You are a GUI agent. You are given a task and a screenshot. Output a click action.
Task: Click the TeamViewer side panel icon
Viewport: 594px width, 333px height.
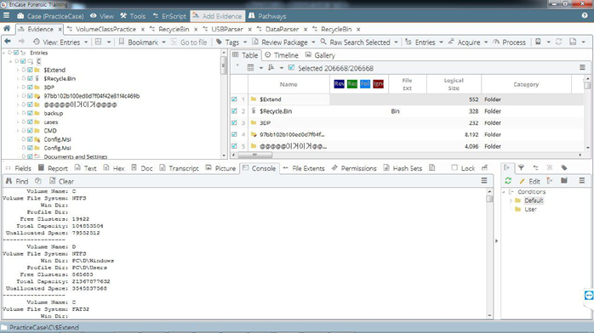(x=589, y=296)
